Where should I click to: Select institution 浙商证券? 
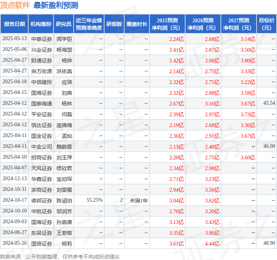(42, 190)
